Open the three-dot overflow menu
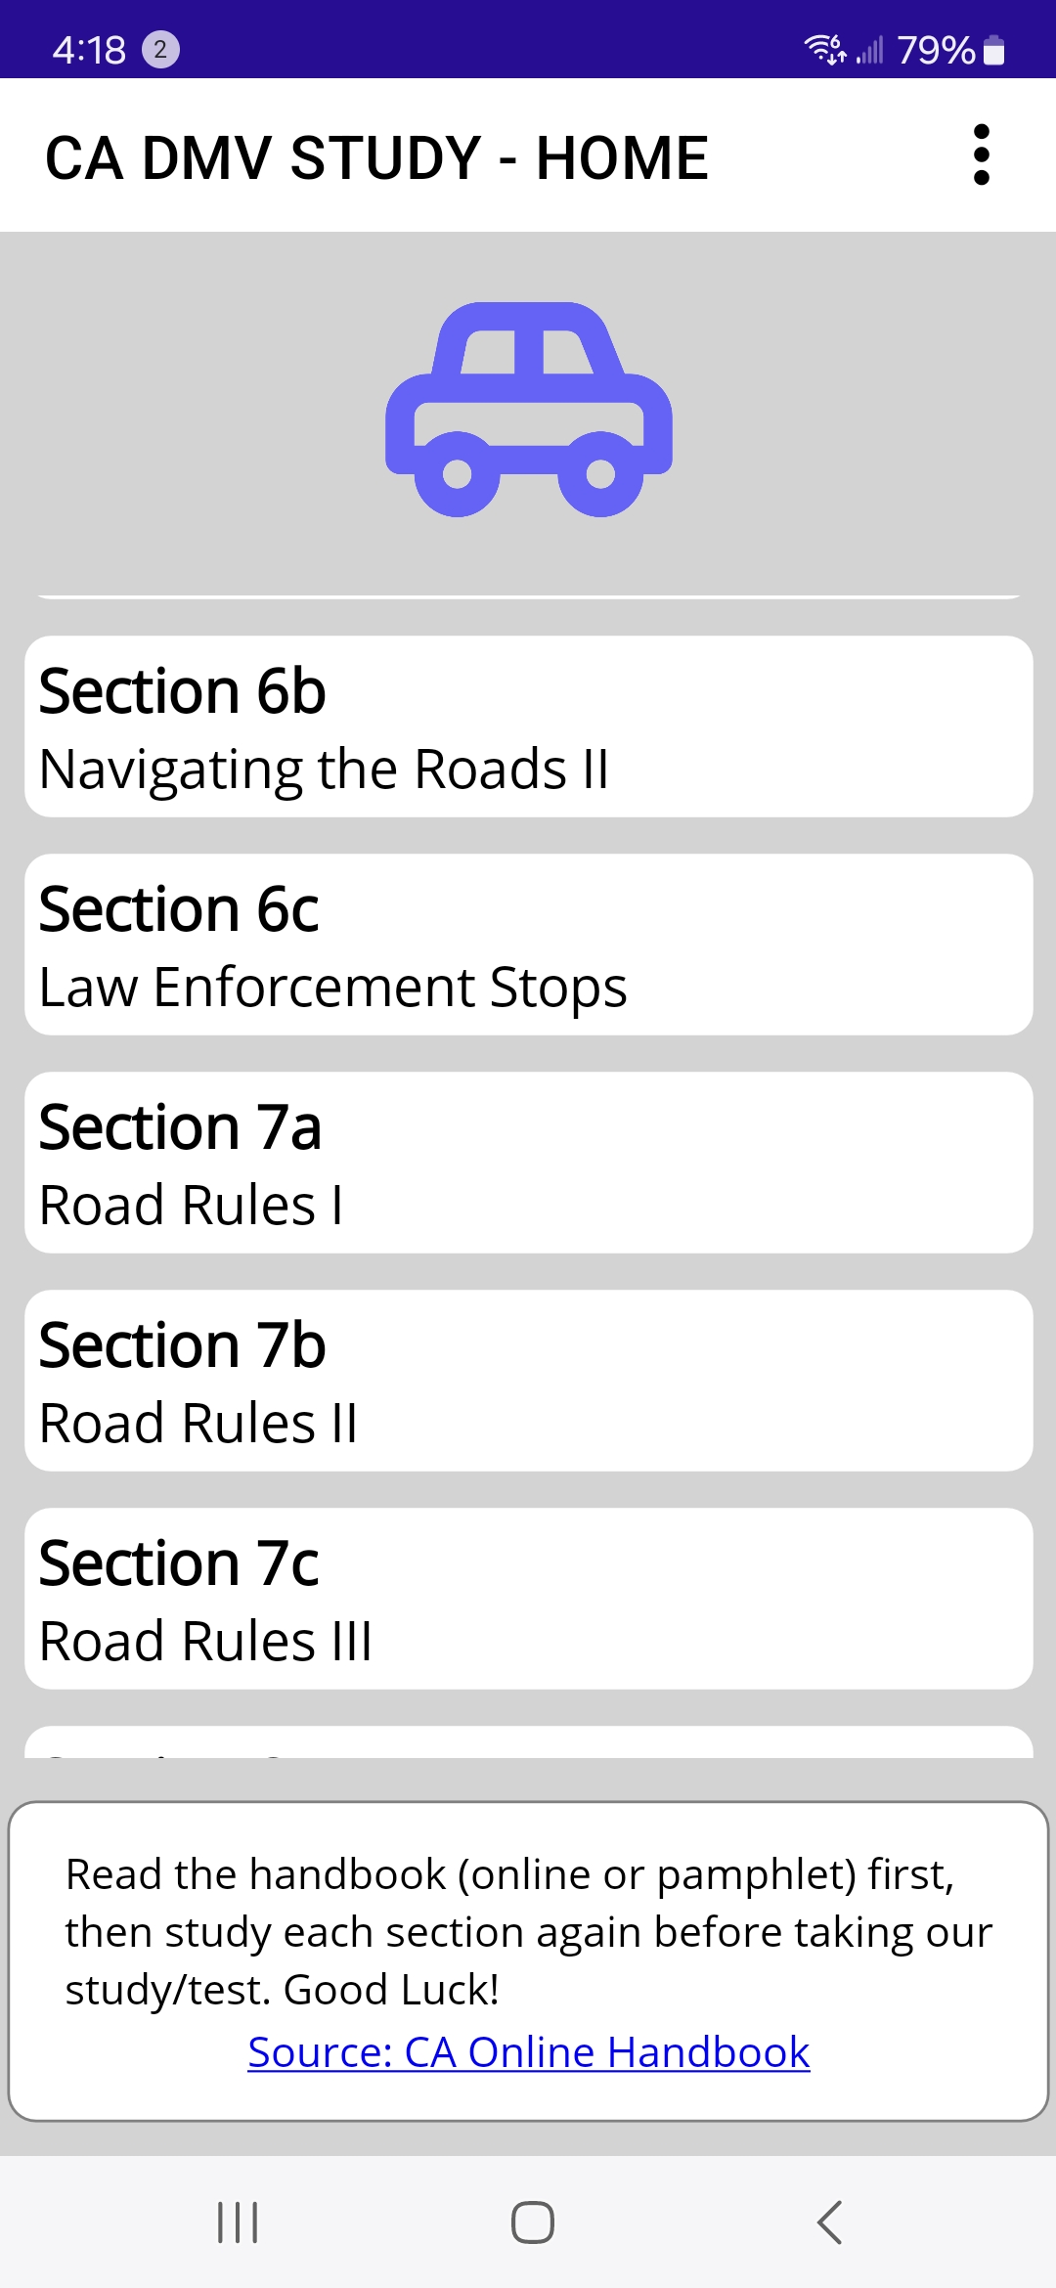Viewport: 1056px width, 2288px height. point(982,154)
